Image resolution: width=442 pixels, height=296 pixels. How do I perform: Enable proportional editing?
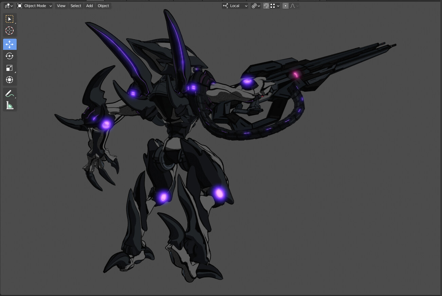[x=285, y=6]
